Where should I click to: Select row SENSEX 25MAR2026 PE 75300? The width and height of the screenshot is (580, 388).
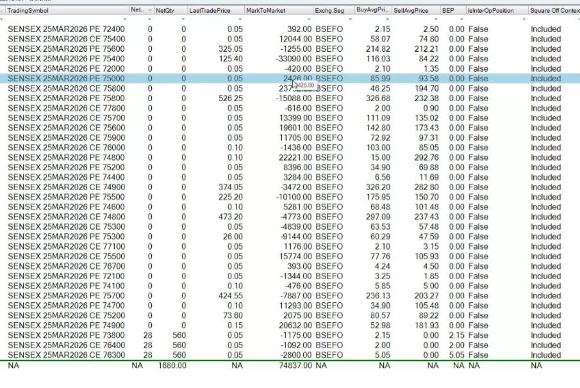(x=290, y=237)
